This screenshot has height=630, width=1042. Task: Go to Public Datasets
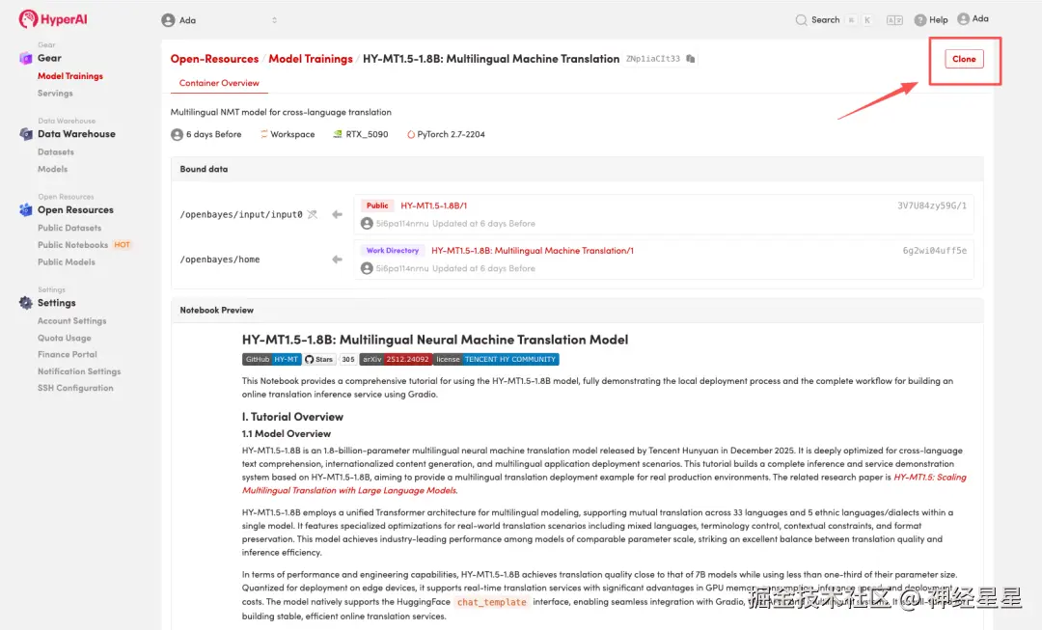coord(69,228)
